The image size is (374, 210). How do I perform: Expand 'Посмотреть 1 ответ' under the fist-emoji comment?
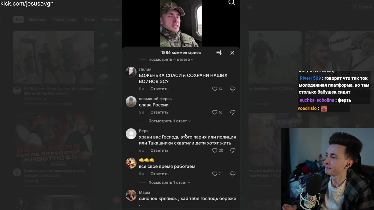pos(169,183)
